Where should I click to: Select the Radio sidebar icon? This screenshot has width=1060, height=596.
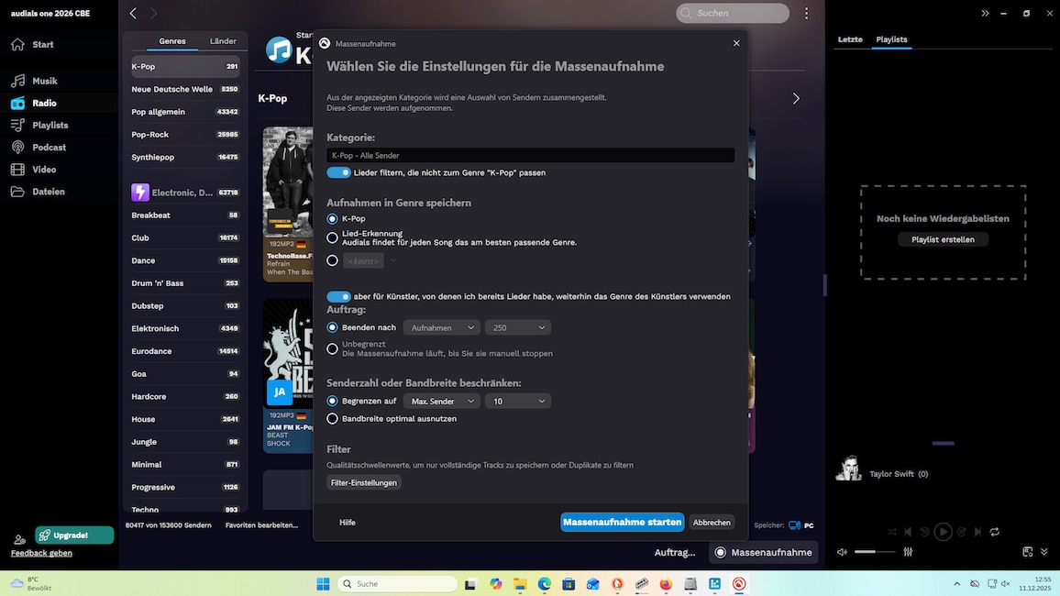coord(18,103)
